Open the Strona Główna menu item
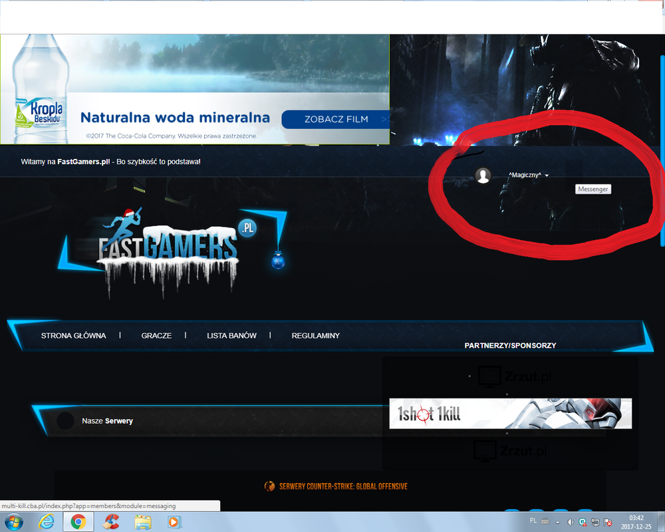The width and height of the screenshot is (665, 532). click(73, 336)
